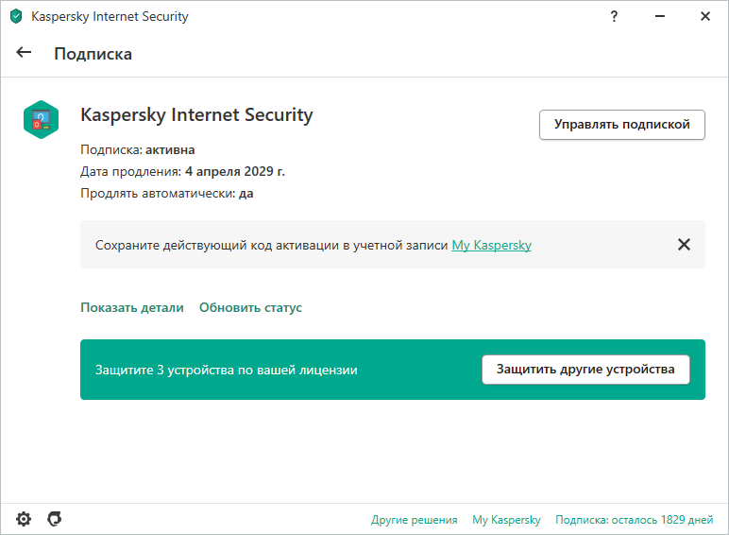This screenshot has width=729, height=535.
Task: Minimize the Kaspersky window
Action: [660, 16]
